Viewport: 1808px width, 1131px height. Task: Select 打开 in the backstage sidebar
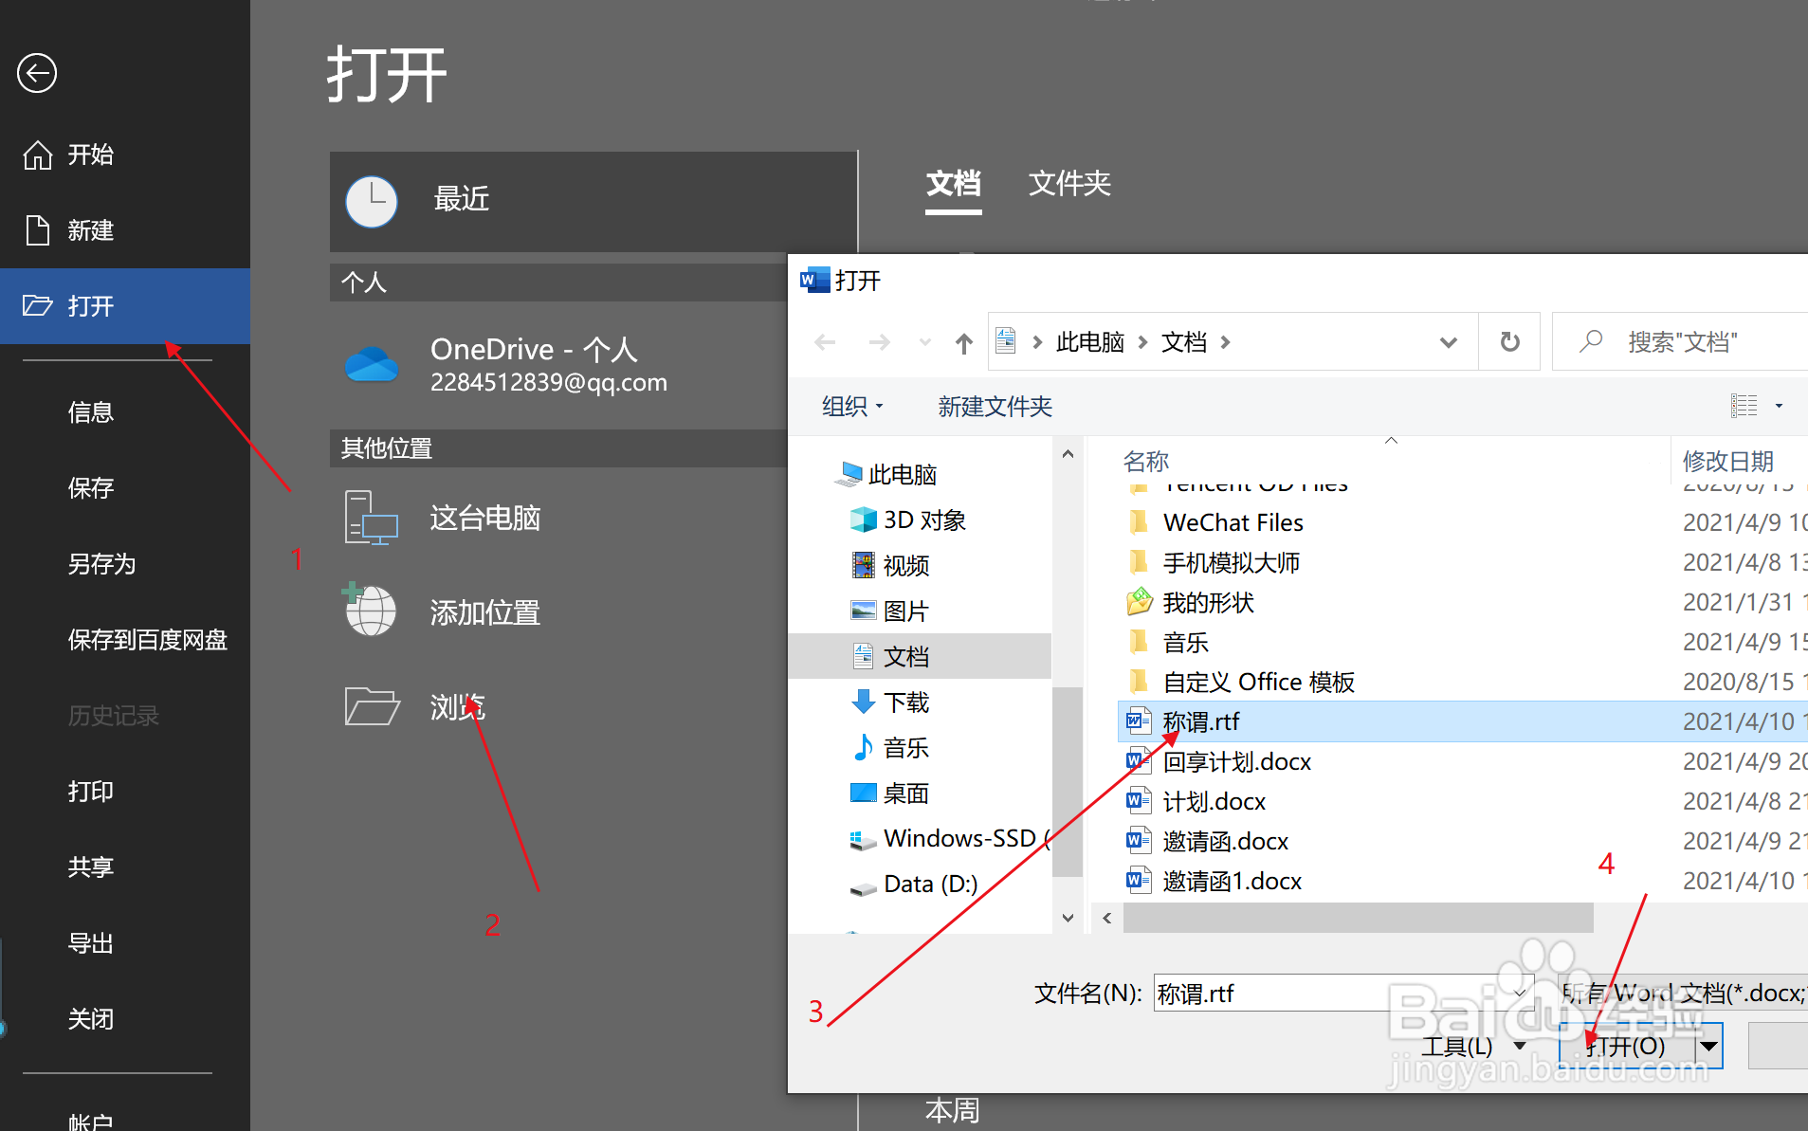[125, 306]
